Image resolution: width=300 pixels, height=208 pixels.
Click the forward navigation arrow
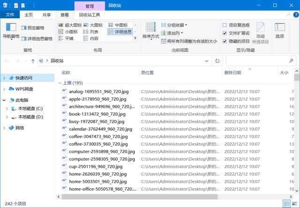tap(17, 61)
